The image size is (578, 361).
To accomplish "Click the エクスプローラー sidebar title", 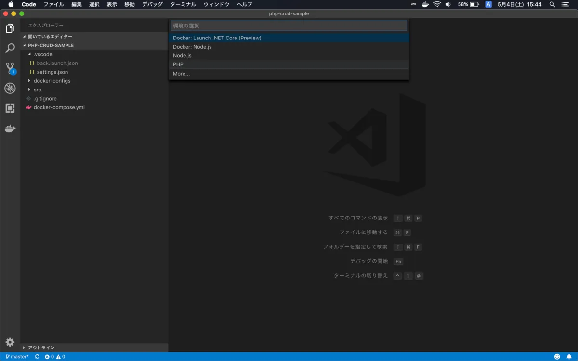I will [46, 25].
